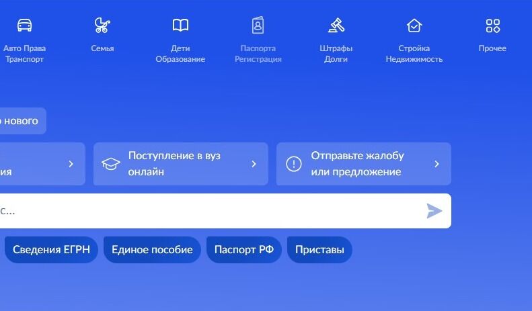Open Отправьте жалобу или предложение card
This screenshot has width=532, height=311.
coord(364,164)
